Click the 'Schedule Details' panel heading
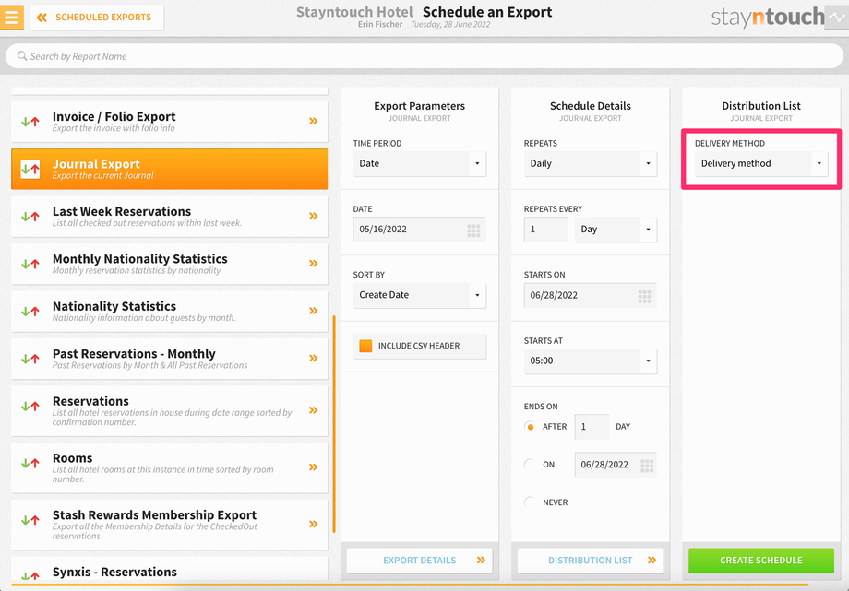Viewport: 849px width, 591px height. pos(591,106)
